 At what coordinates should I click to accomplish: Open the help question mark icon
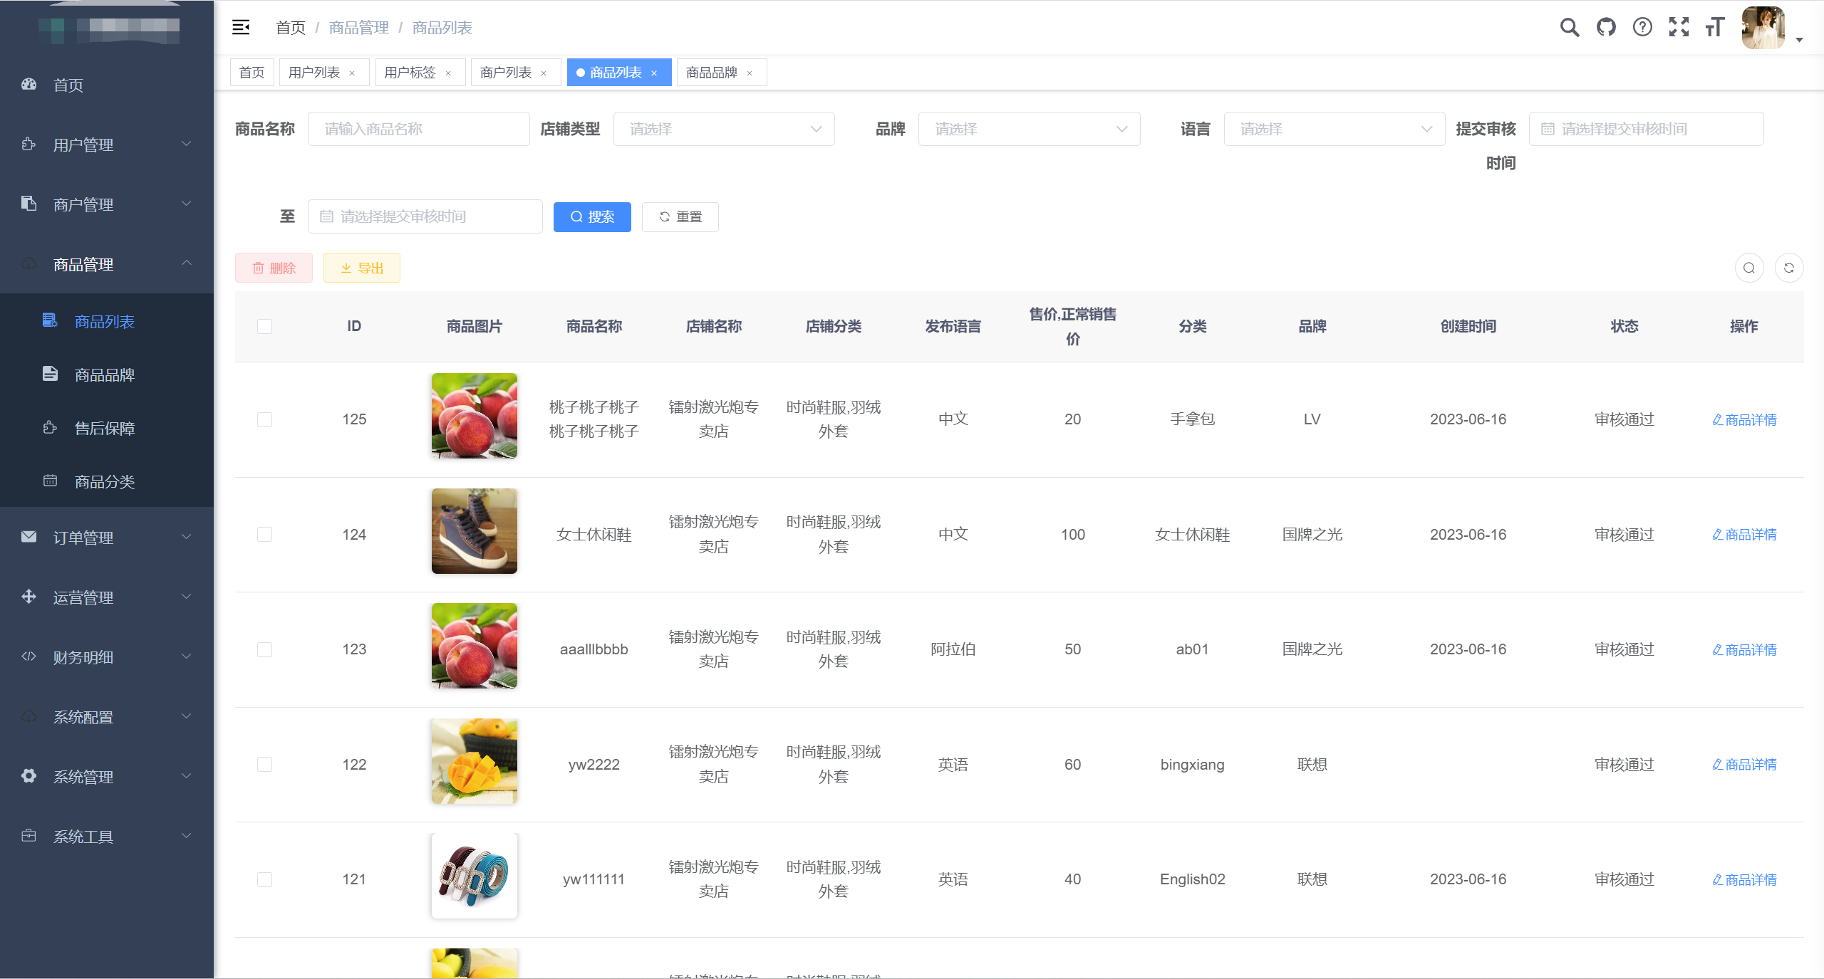point(1642,28)
